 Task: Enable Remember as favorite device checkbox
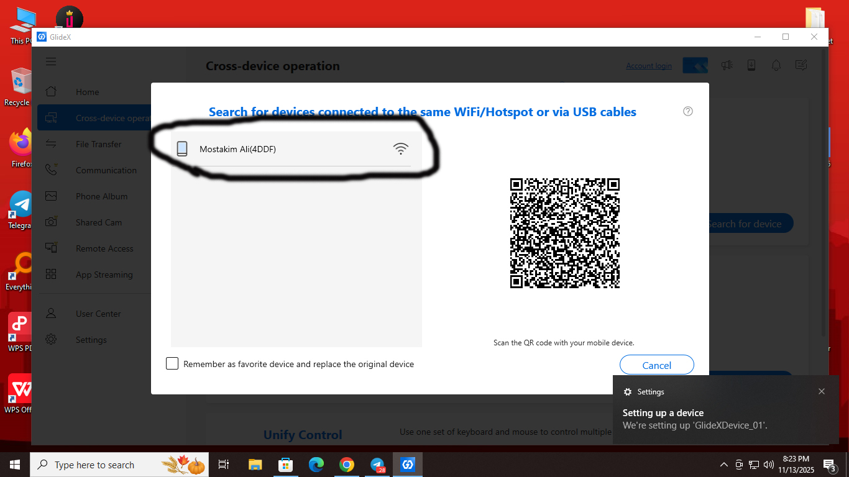tap(172, 364)
